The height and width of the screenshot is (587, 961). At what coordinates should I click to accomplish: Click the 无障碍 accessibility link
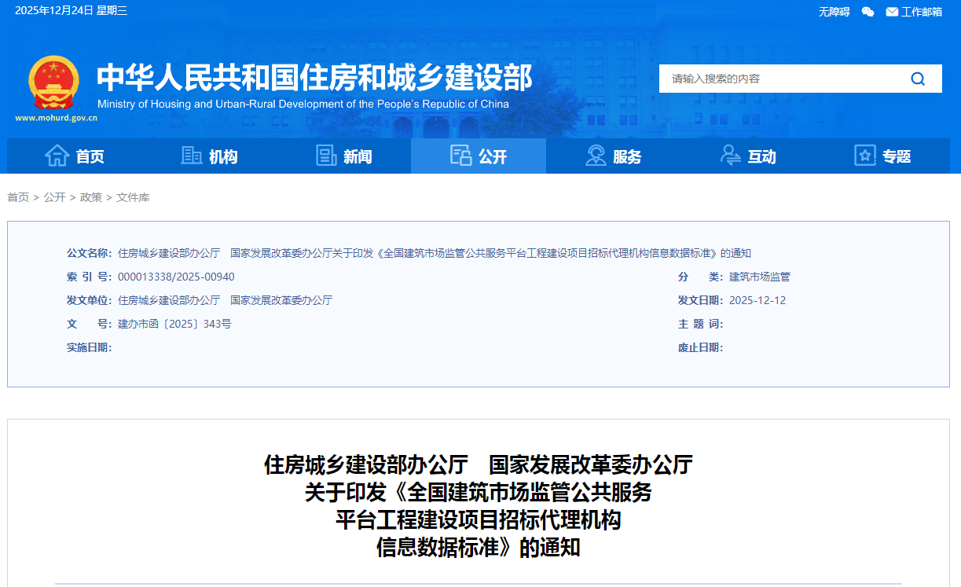point(834,12)
